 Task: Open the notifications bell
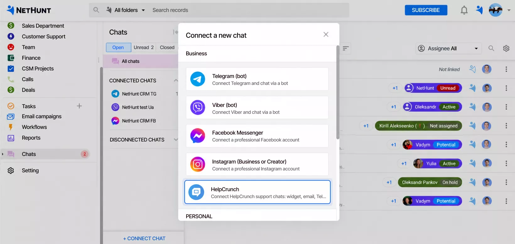464,10
